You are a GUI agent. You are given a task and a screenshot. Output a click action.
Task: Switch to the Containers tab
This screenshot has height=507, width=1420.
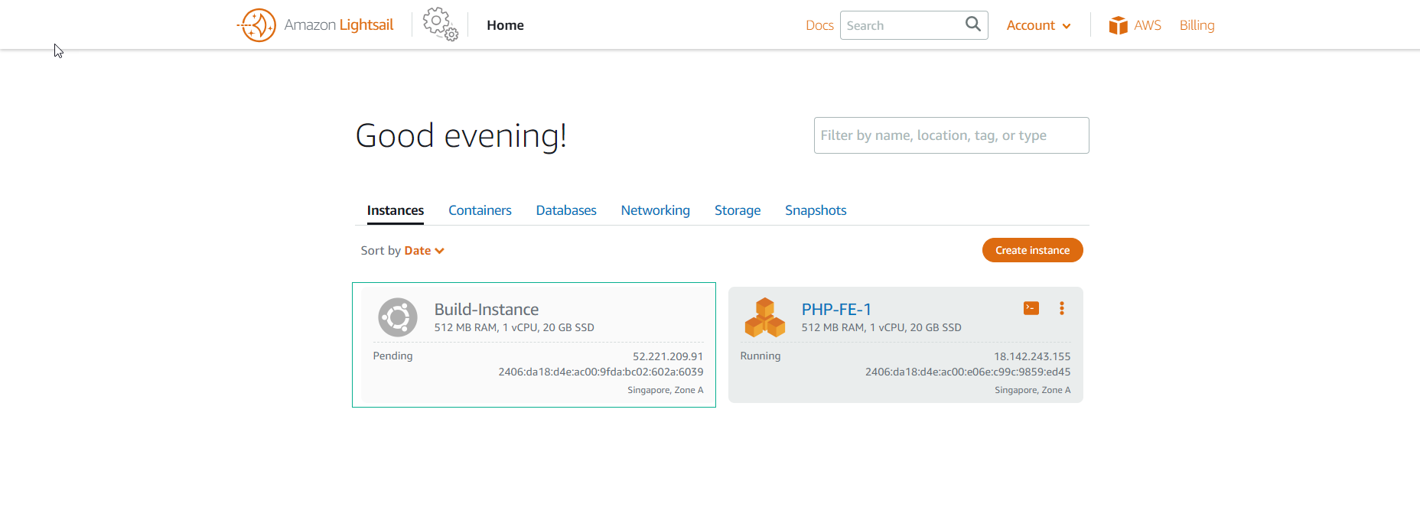tap(480, 210)
